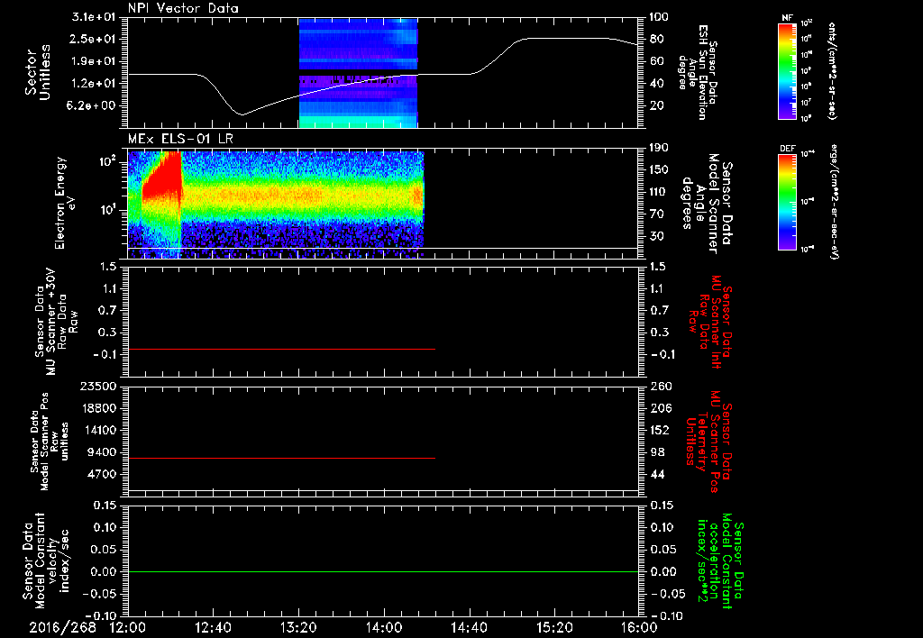Image resolution: width=923 pixels, height=638 pixels.
Task: Click the green Model Constant acceleration label
Action: click(720, 562)
